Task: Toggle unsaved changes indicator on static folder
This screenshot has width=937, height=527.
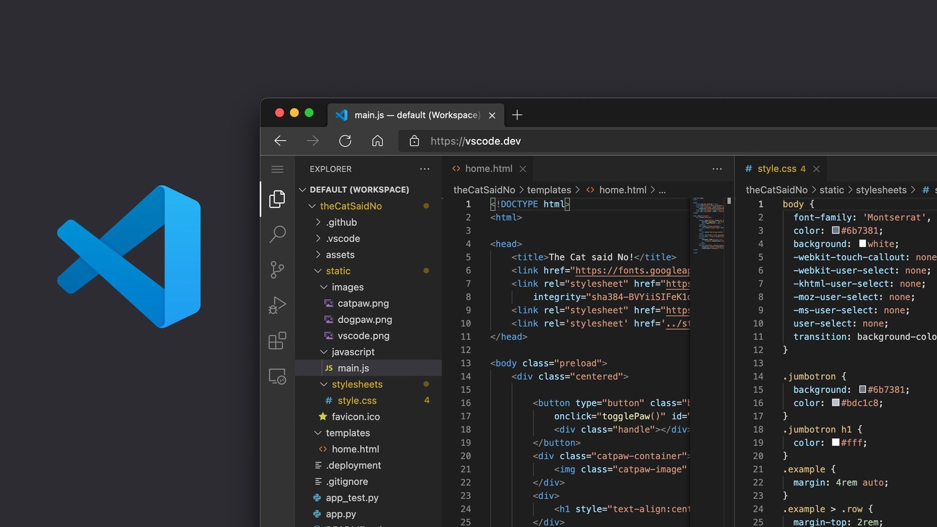Action: 426,271
